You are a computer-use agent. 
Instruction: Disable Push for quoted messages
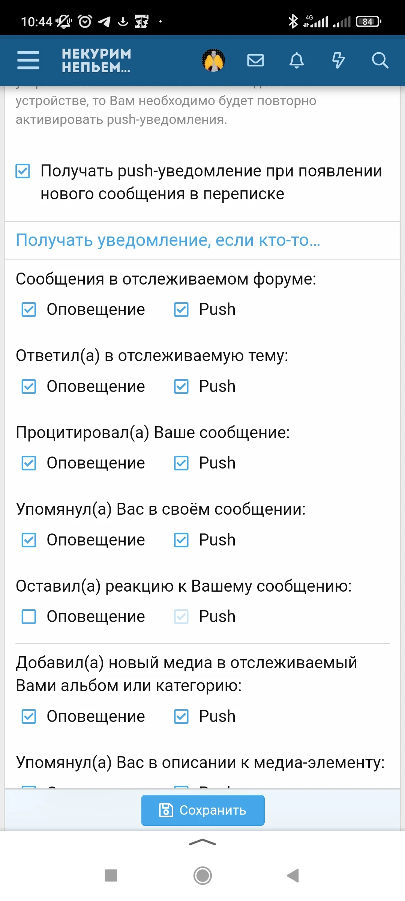pyautogui.click(x=181, y=463)
